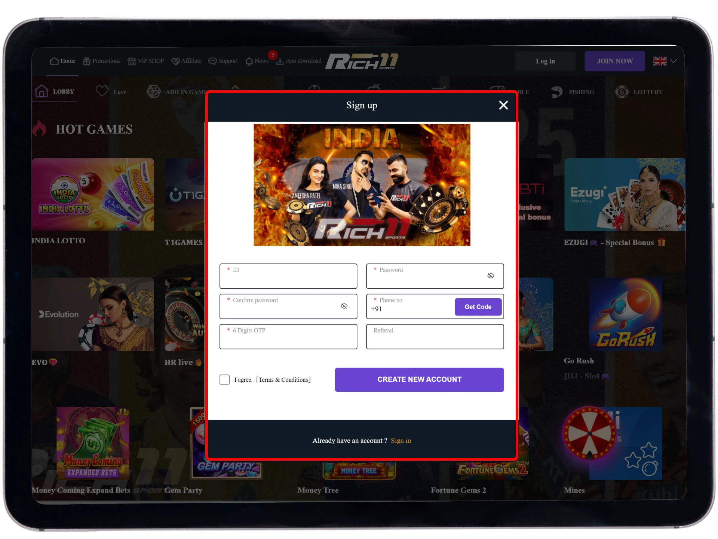Image resolution: width=718 pixels, height=539 pixels.
Task: Click the FISHING fish icon
Action: point(557,92)
